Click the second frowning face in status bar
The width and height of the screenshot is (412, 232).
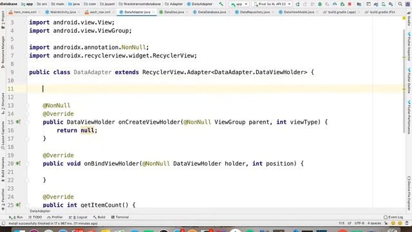pyautogui.click(x=400, y=224)
